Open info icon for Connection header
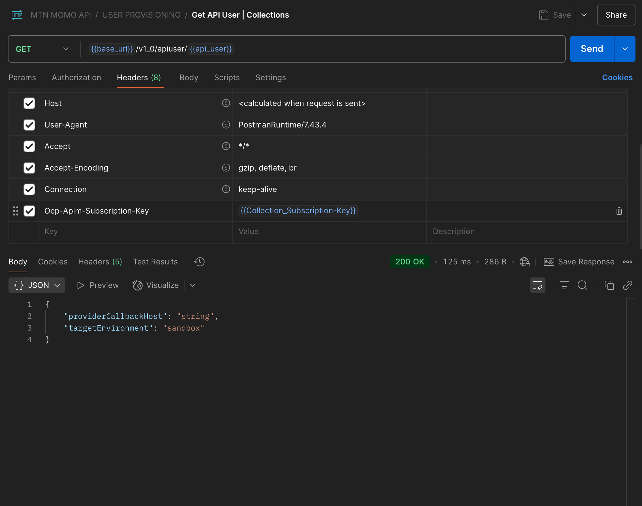The width and height of the screenshot is (642, 506). coord(226,189)
